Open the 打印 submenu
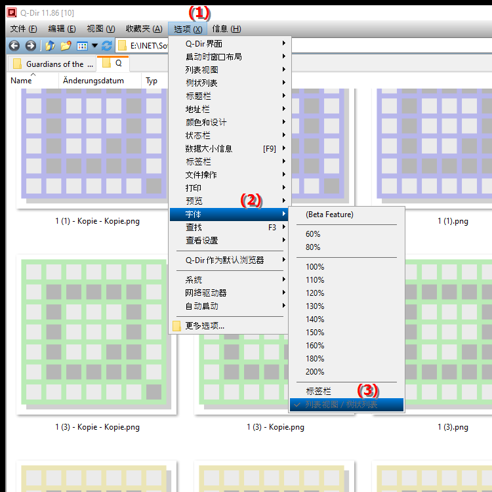This screenshot has width=492, height=492. click(x=229, y=188)
